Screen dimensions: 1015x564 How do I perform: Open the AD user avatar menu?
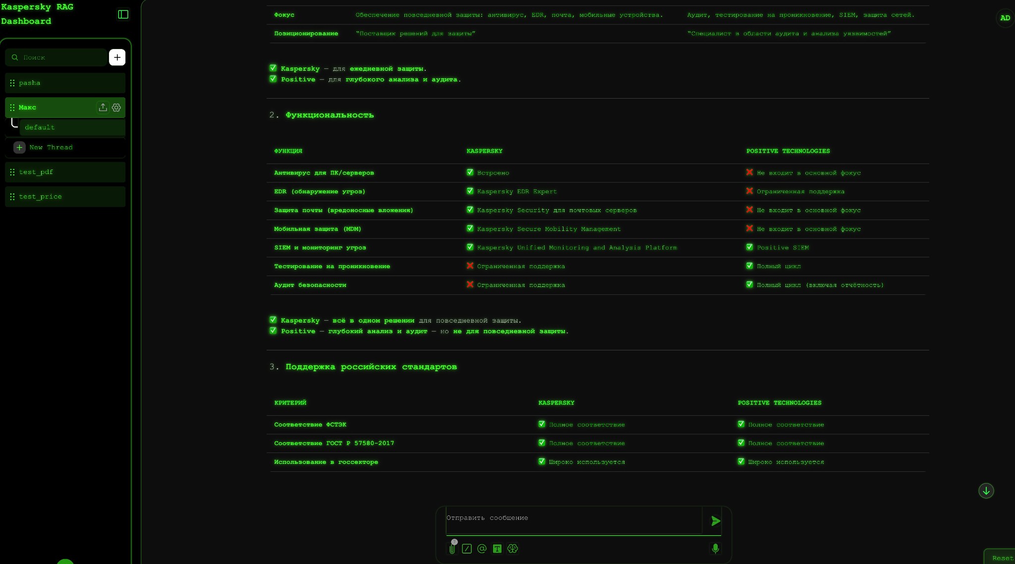pos(1005,18)
